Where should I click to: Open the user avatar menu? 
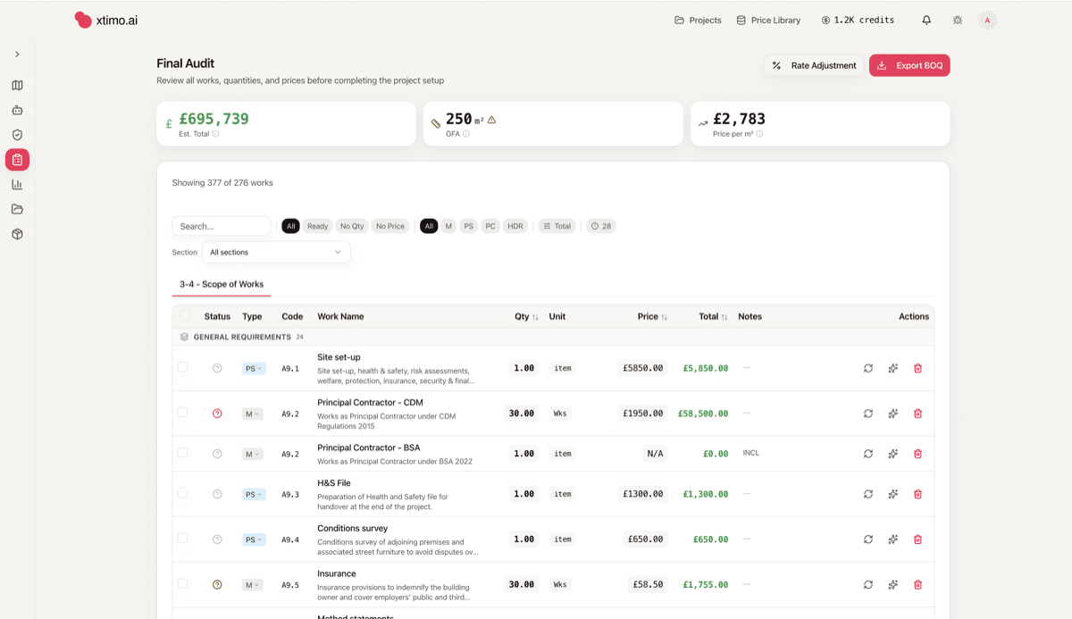(987, 20)
